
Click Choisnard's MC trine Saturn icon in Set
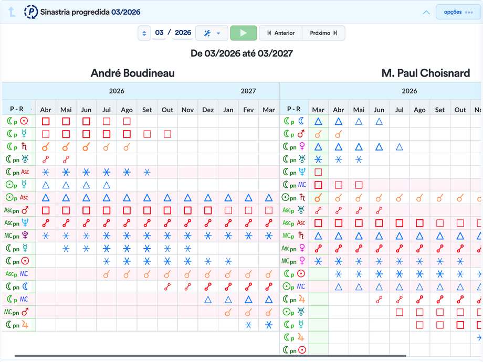click(440, 236)
